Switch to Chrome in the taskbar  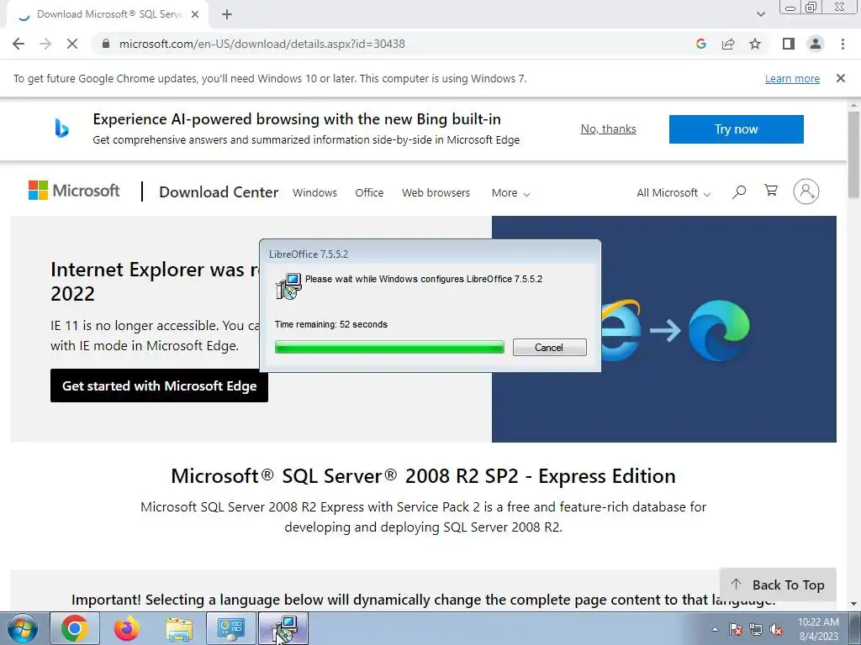75,628
